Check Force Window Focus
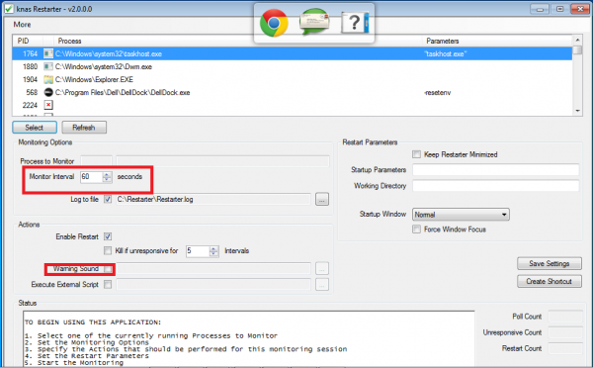The width and height of the screenshot is (593, 368). click(x=416, y=230)
